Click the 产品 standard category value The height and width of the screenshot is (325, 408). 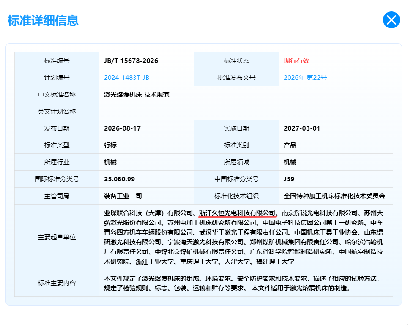point(290,145)
